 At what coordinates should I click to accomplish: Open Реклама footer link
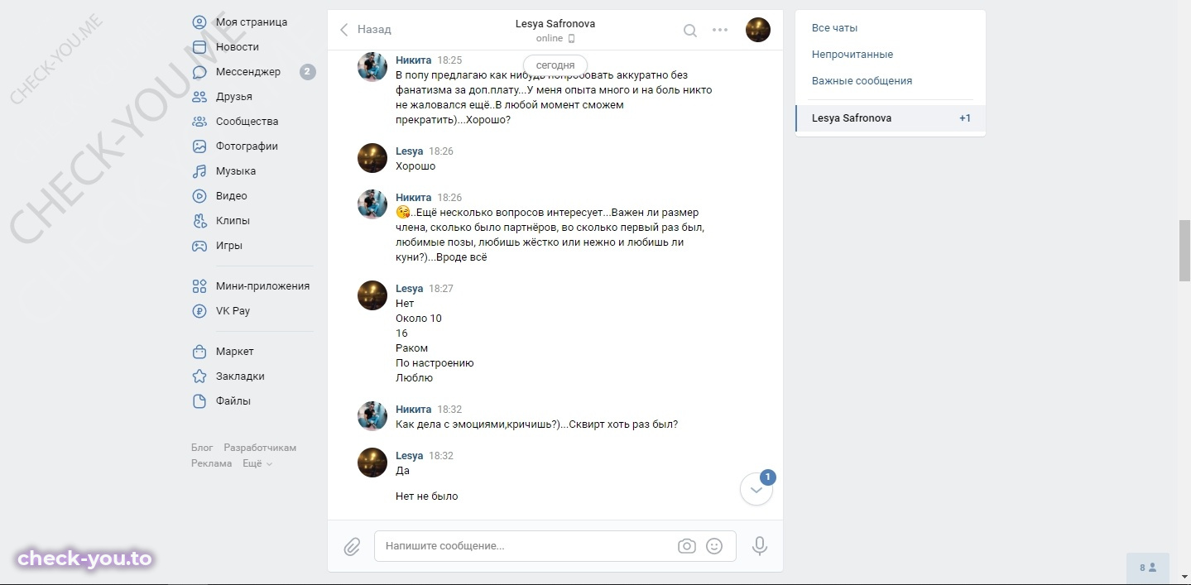coord(211,463)
